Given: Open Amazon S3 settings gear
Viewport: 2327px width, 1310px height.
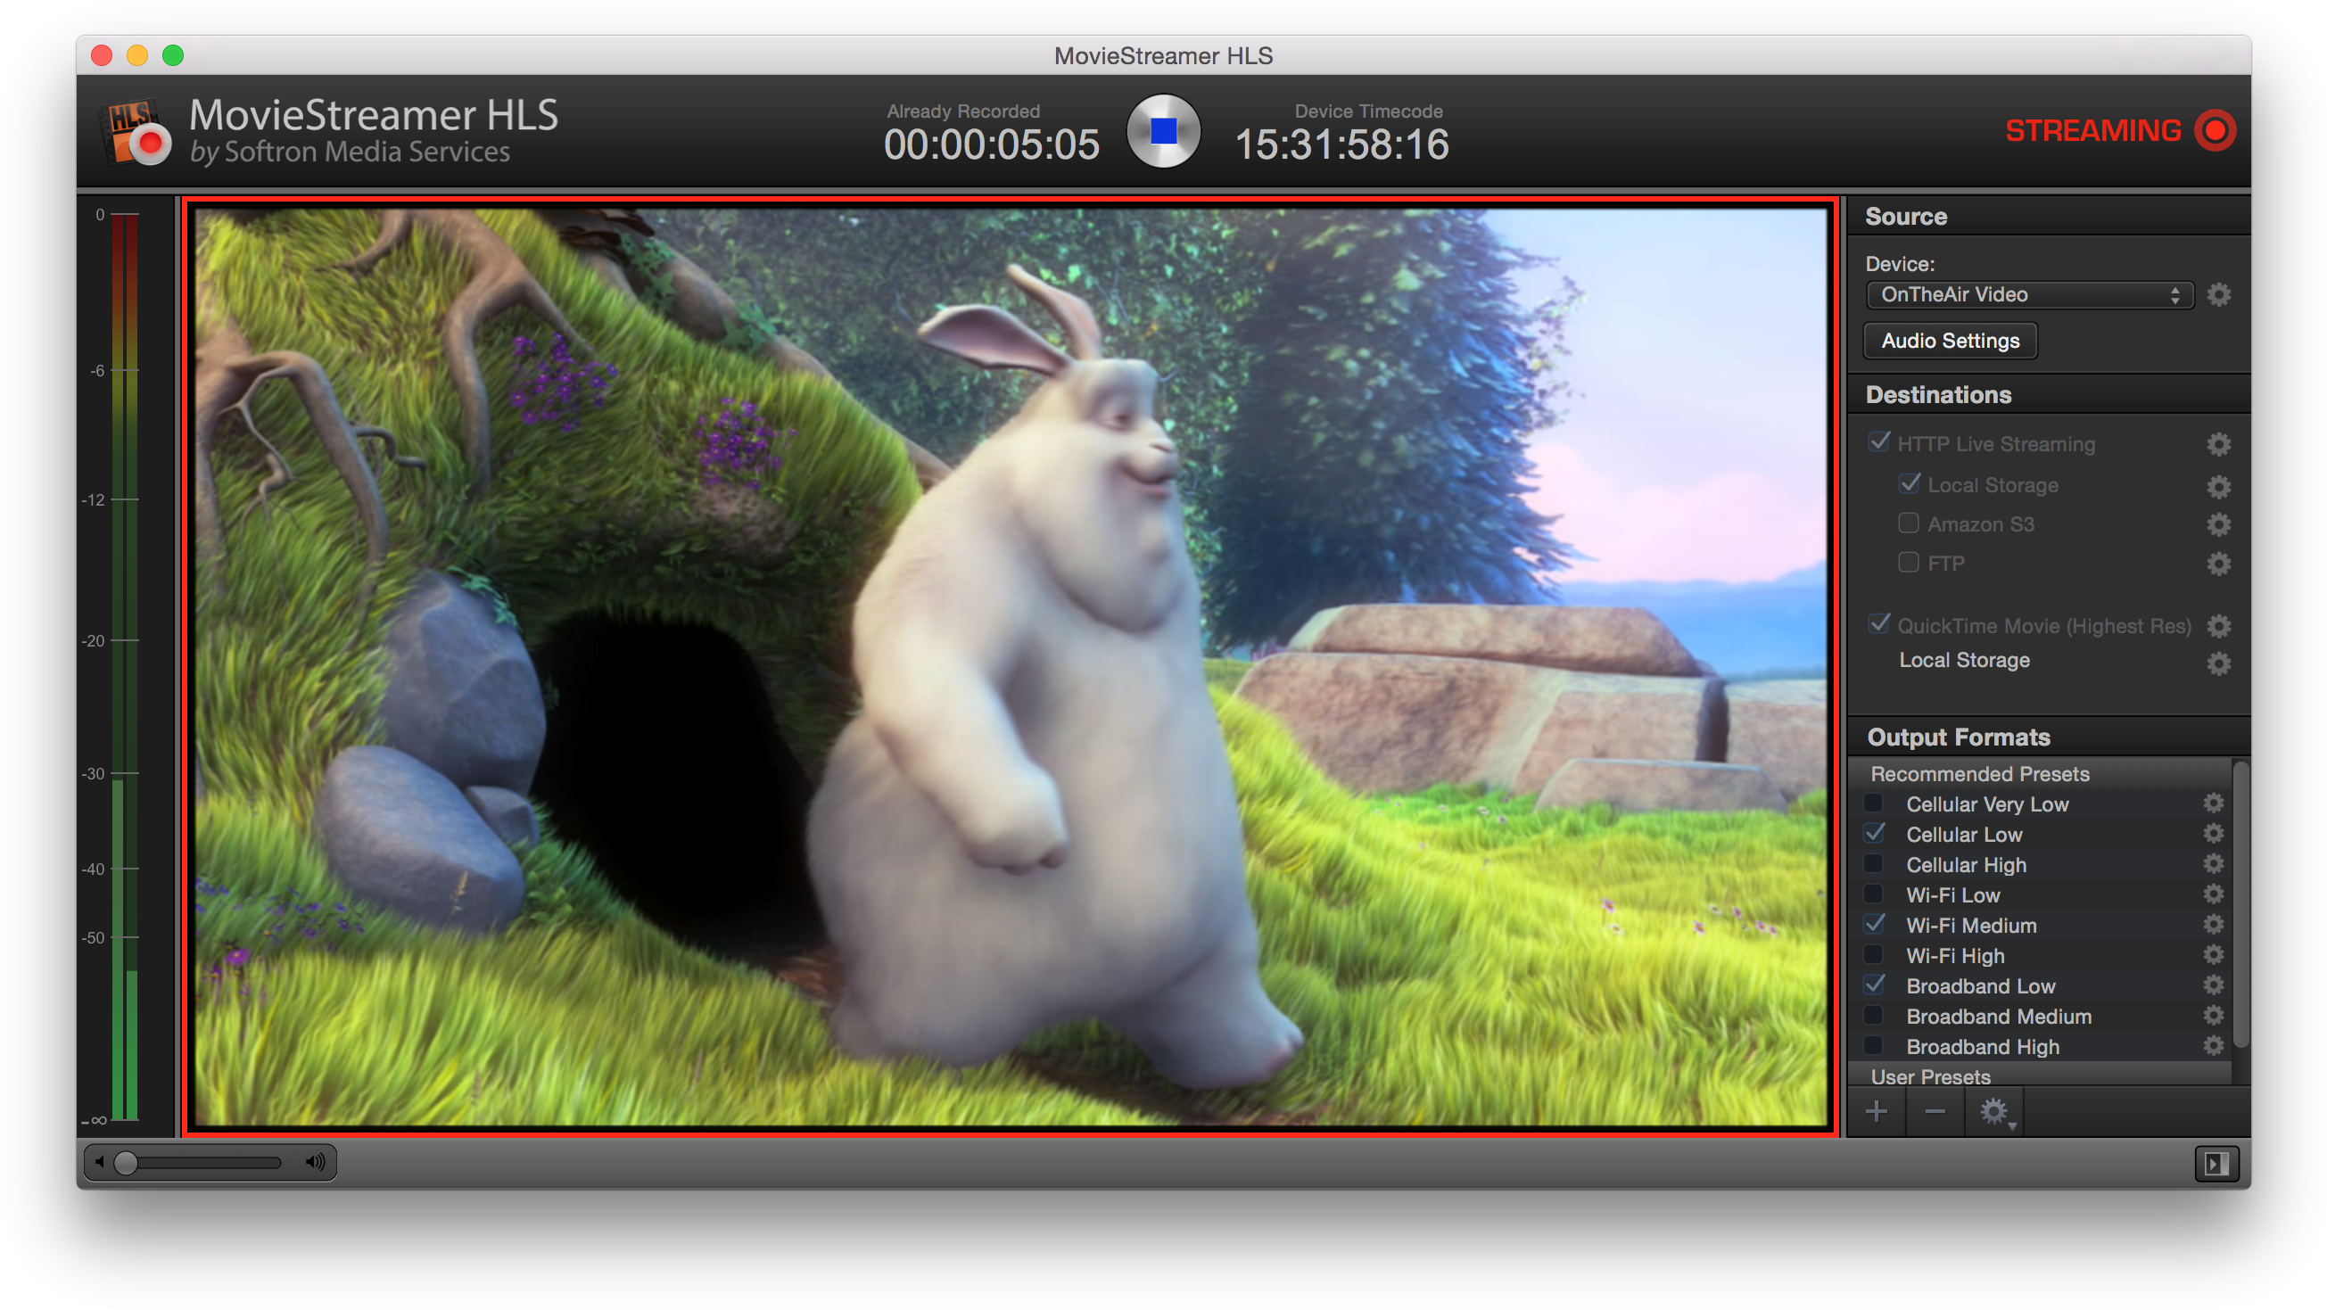Looking at the screenshot, I should [2218, 525].
